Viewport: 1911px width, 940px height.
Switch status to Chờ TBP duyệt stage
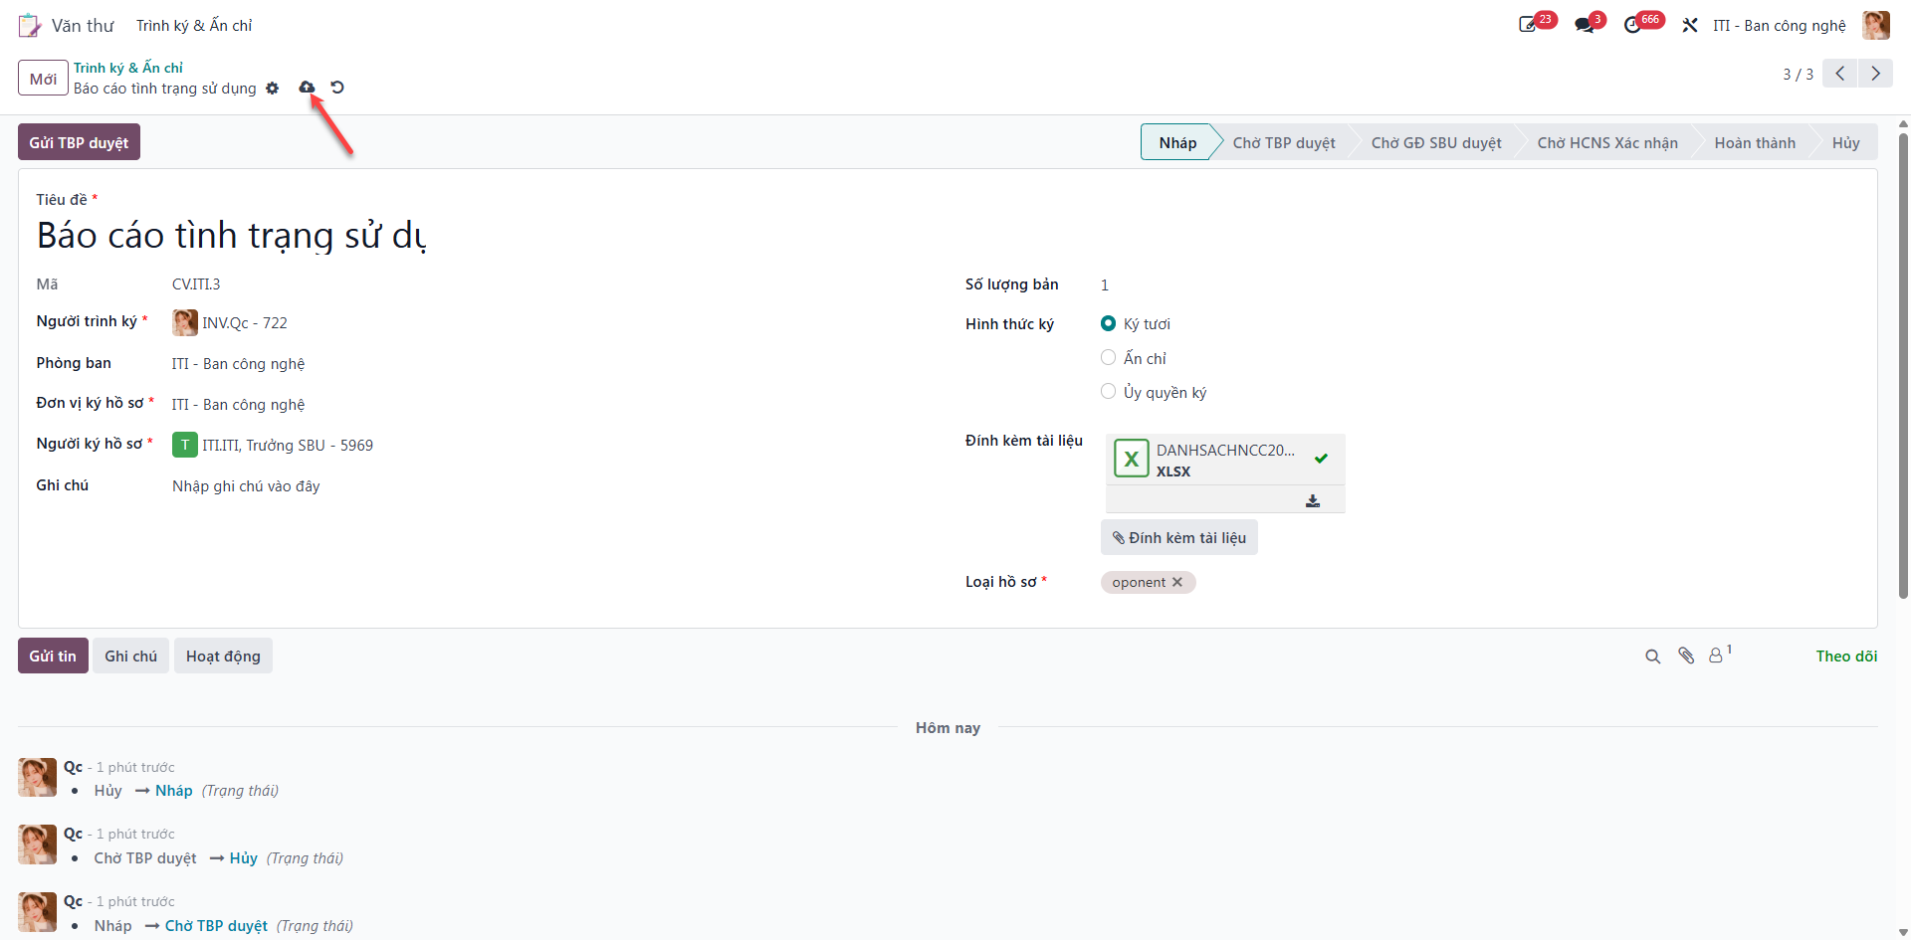(x=1284, y=142)
